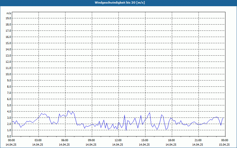Pick the 5,0 axis label

(x=9, y=105)
